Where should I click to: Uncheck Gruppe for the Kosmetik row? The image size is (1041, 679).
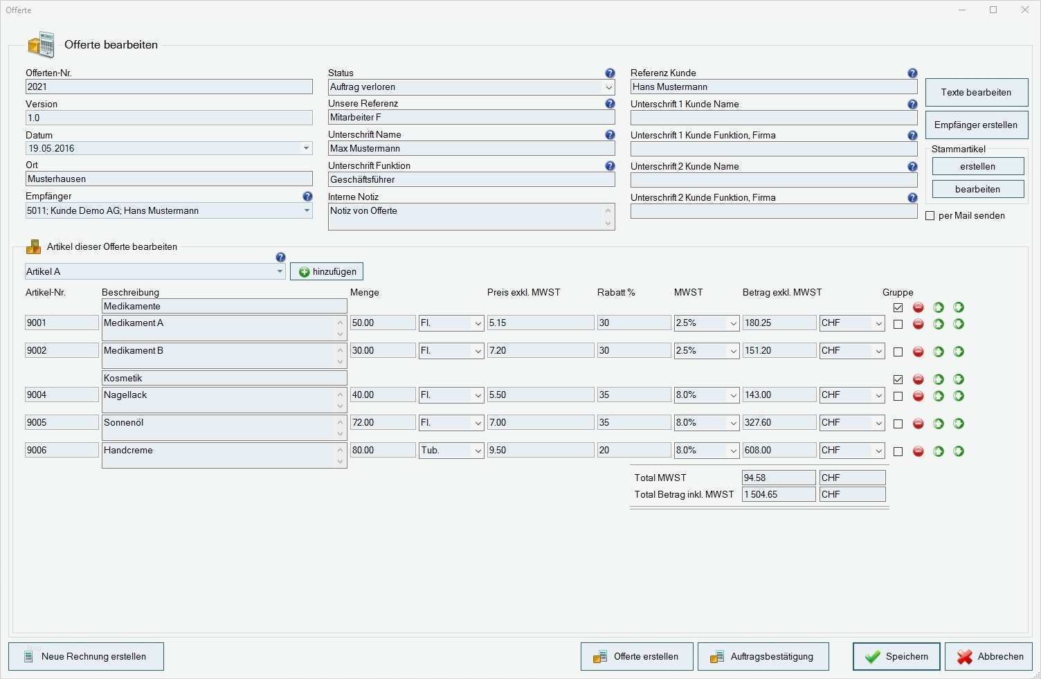tap(898, 379)
